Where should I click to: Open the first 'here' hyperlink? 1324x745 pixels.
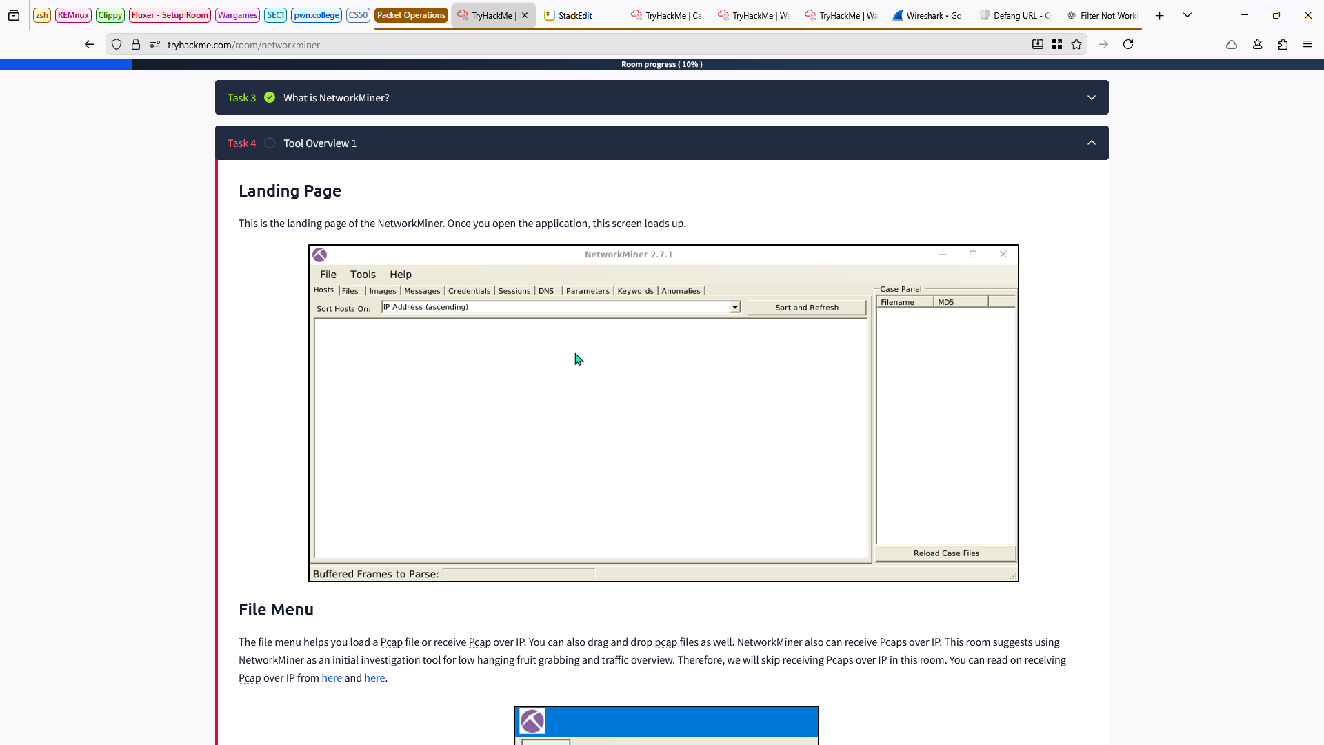pos(332,678)
